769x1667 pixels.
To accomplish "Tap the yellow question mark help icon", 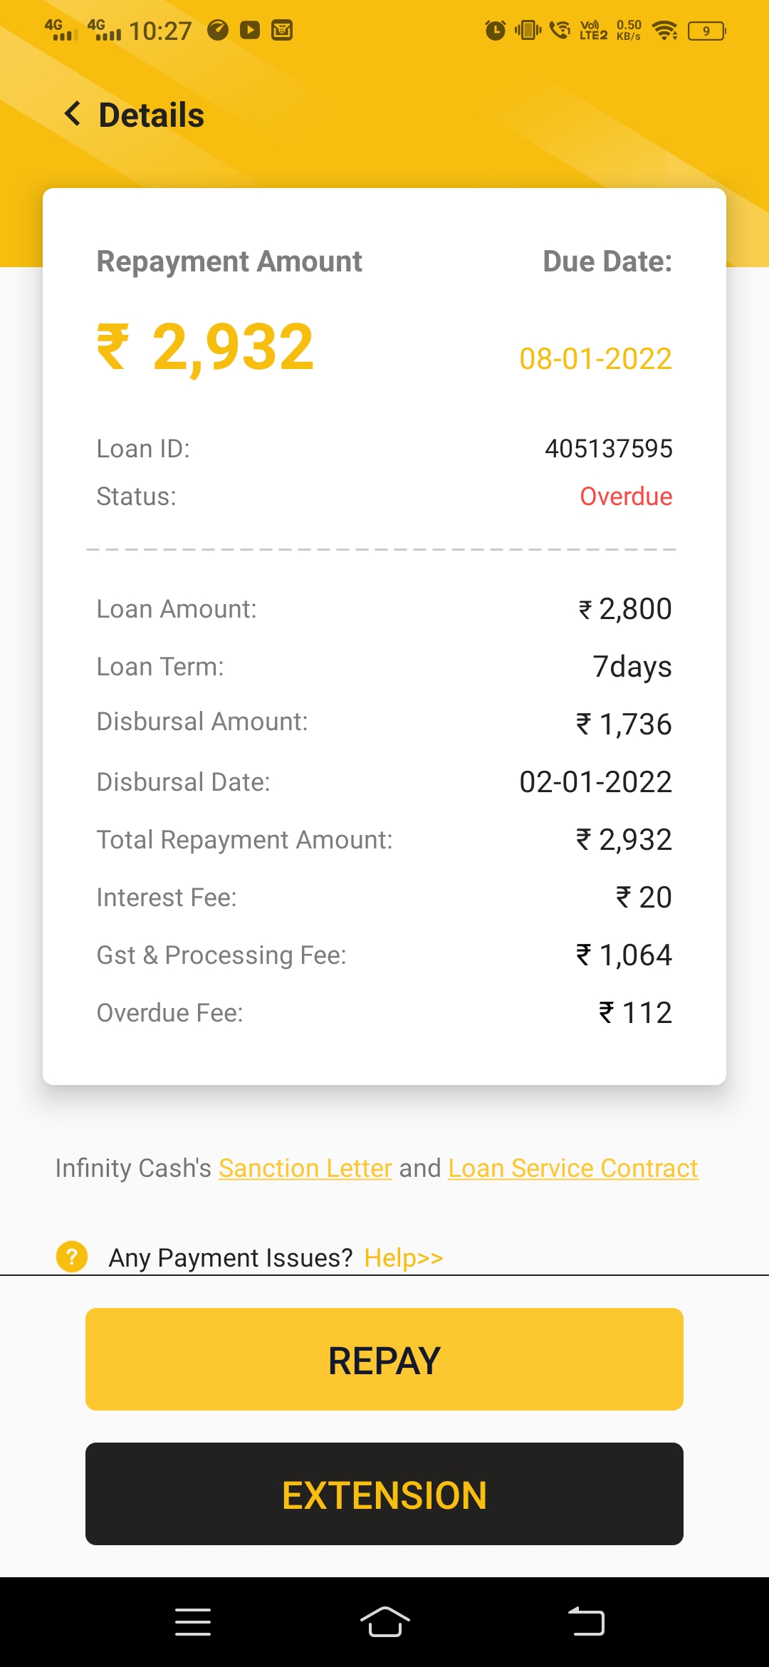I will click(x=72, y=1257).
